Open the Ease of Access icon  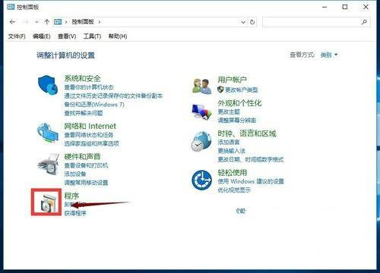click(x=201, y=180)
